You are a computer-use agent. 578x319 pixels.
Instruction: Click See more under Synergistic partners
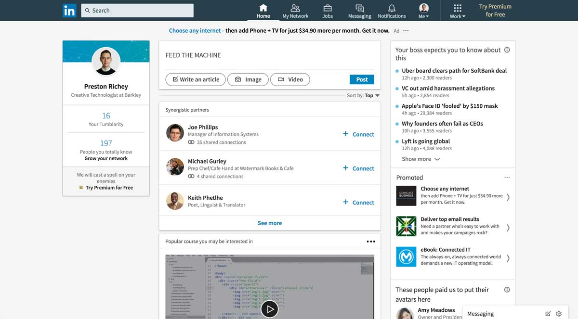click(x=270, y=223)
